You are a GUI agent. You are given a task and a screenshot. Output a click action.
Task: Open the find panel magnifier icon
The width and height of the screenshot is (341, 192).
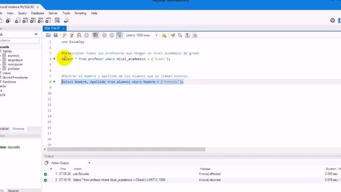180,35
